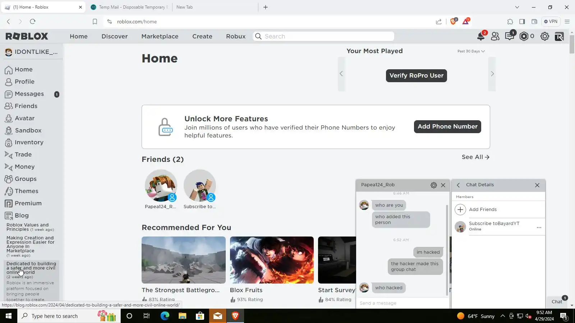The image size is (575, 323).
Task: Toggle the browser sidebar panel icon
Action: click(522, 22)
